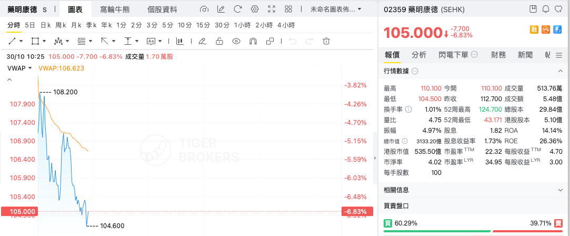Open the trend line tool dropdown arrow
The image size is (570, 236).
[21, 41]
